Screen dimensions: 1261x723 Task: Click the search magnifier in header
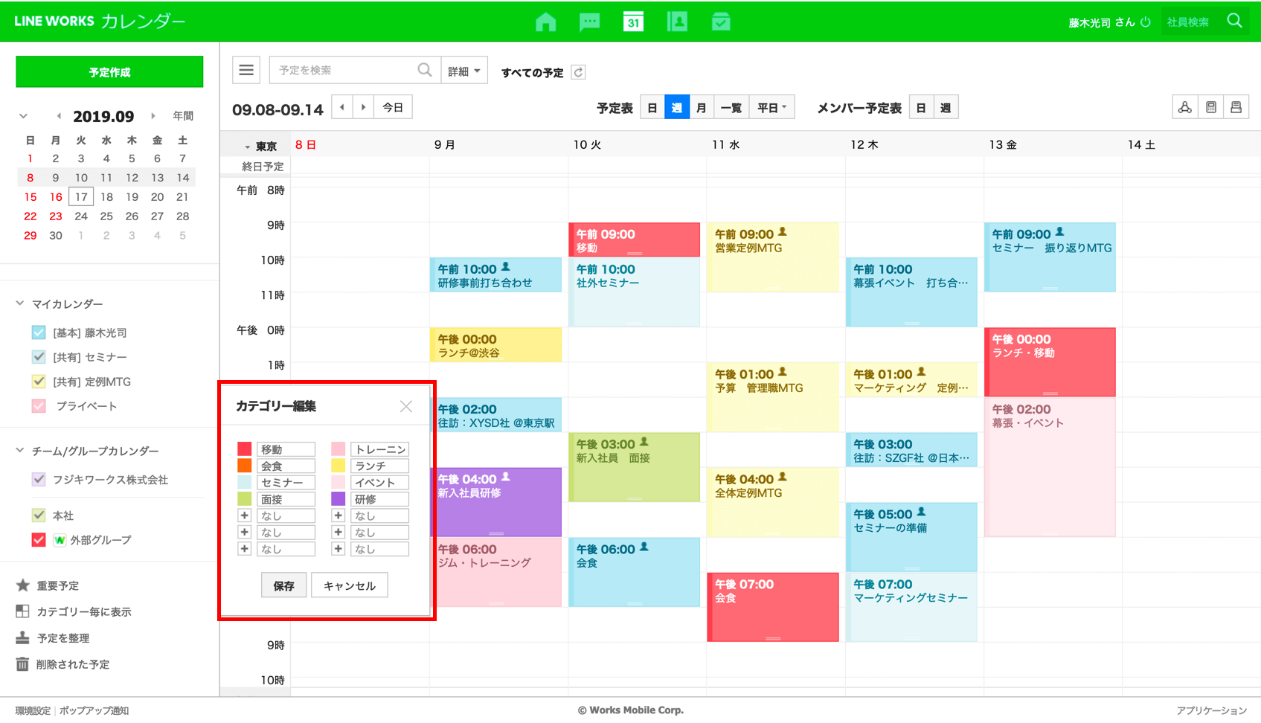point(1234,22)
